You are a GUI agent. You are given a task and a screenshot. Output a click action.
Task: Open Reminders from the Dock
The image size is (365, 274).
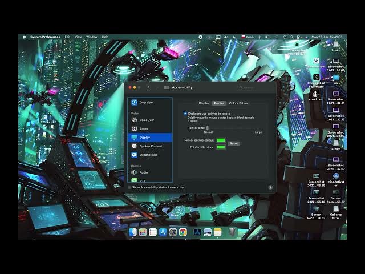coord(153,232)
